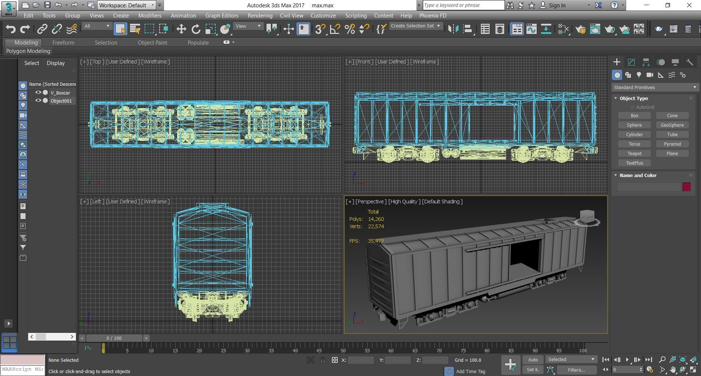
Task: Toggle Angle Snap in main toolbar
Action: pos(335,29)
